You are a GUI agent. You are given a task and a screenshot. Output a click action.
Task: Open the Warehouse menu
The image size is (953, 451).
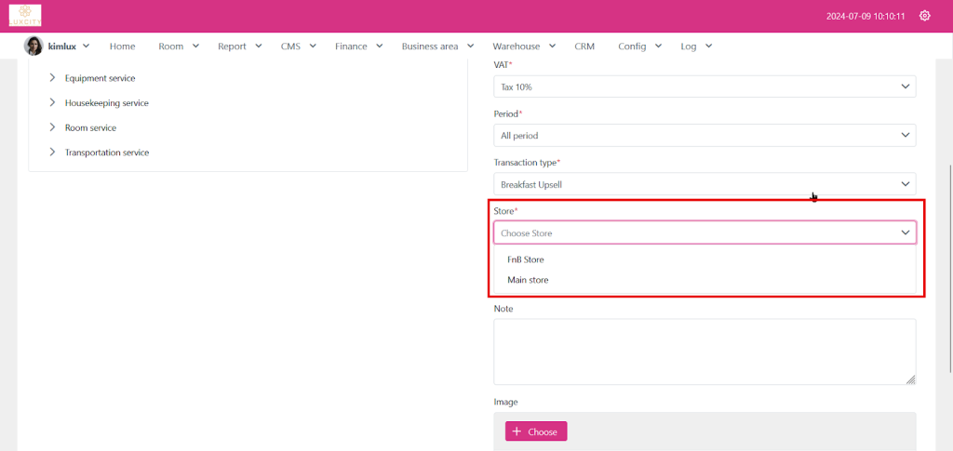tap(523, 46)
